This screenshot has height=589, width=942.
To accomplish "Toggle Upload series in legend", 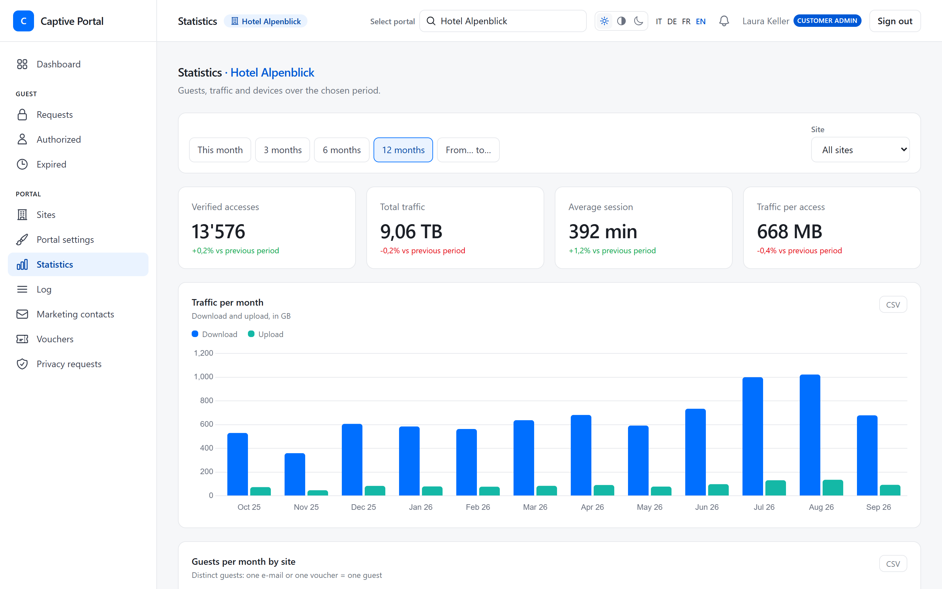I will pyautogui.click(x=266, y=334).
